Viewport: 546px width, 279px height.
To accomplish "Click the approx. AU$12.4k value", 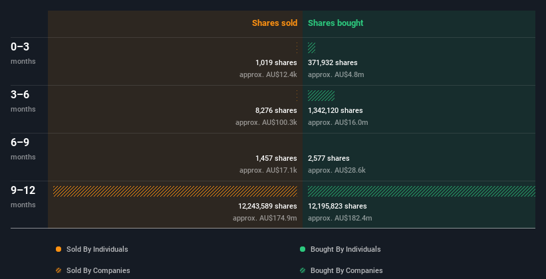I will 268,74.
